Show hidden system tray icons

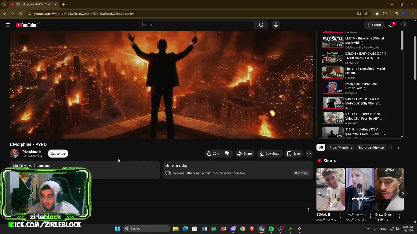point(368,229)
